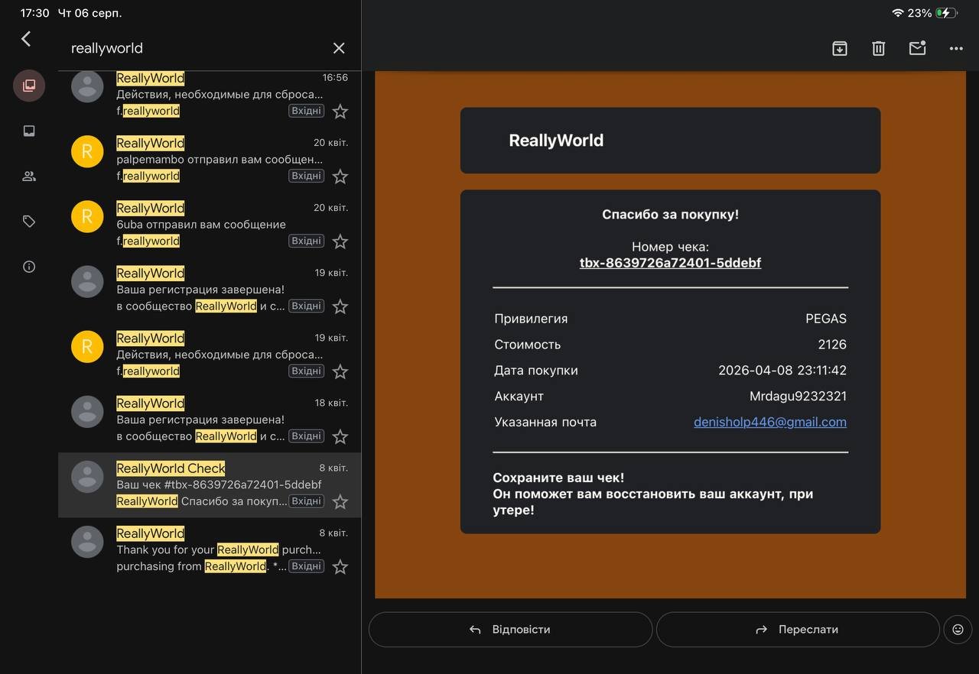Open 18 квіт 'Ваша регистрация завершена!' email
The height and width of the screenshot is (674, 979).
pos(210,420)
